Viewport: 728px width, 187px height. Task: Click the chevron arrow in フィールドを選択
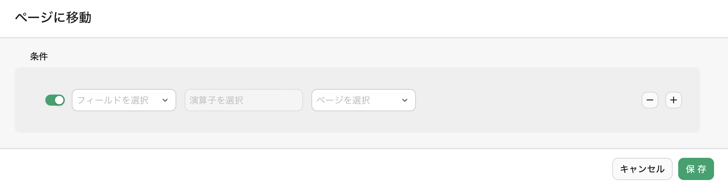point(165,100)
